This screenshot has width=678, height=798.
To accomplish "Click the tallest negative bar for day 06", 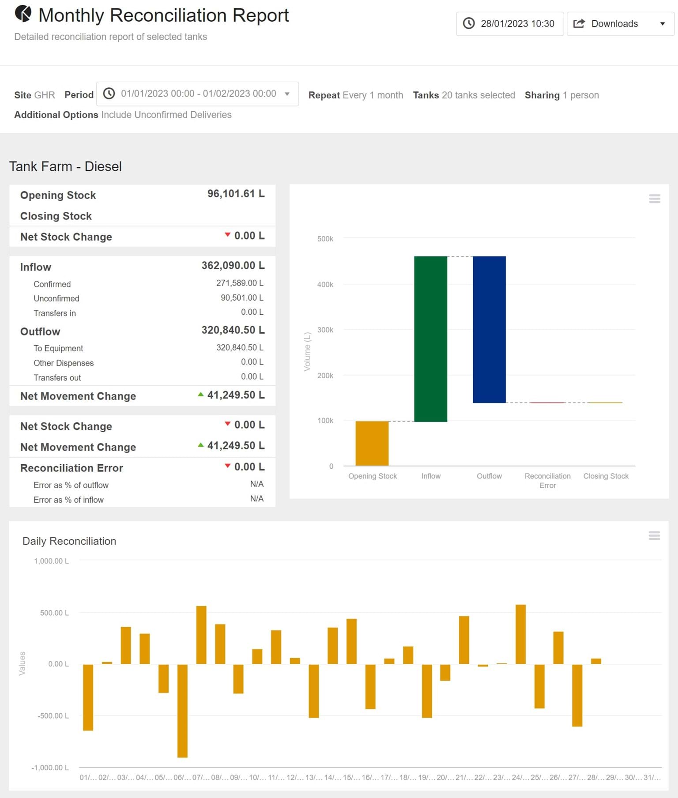I will point(182,711).
